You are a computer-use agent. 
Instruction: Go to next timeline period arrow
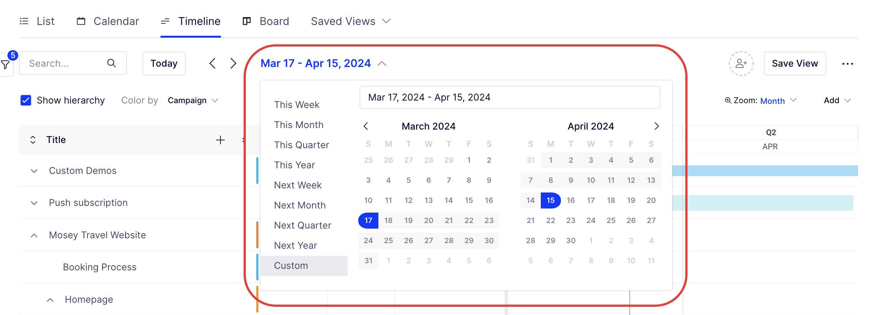233,63
